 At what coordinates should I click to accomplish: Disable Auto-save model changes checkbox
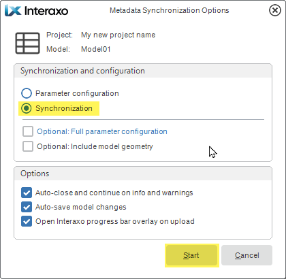click(27, 207)
